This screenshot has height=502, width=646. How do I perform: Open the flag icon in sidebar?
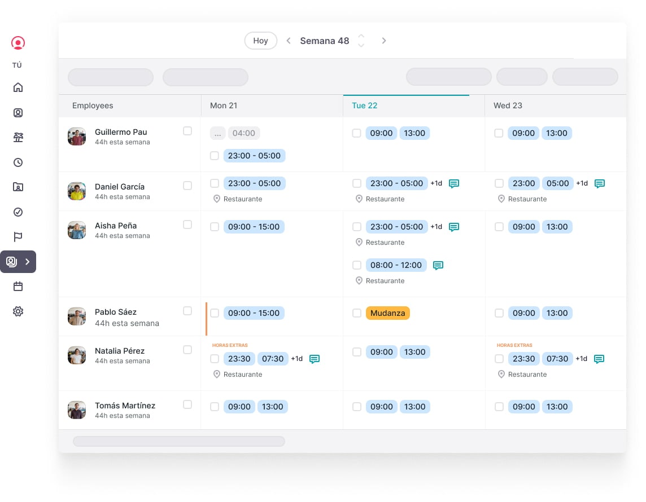pyautogui.click(x=18, y=237)
